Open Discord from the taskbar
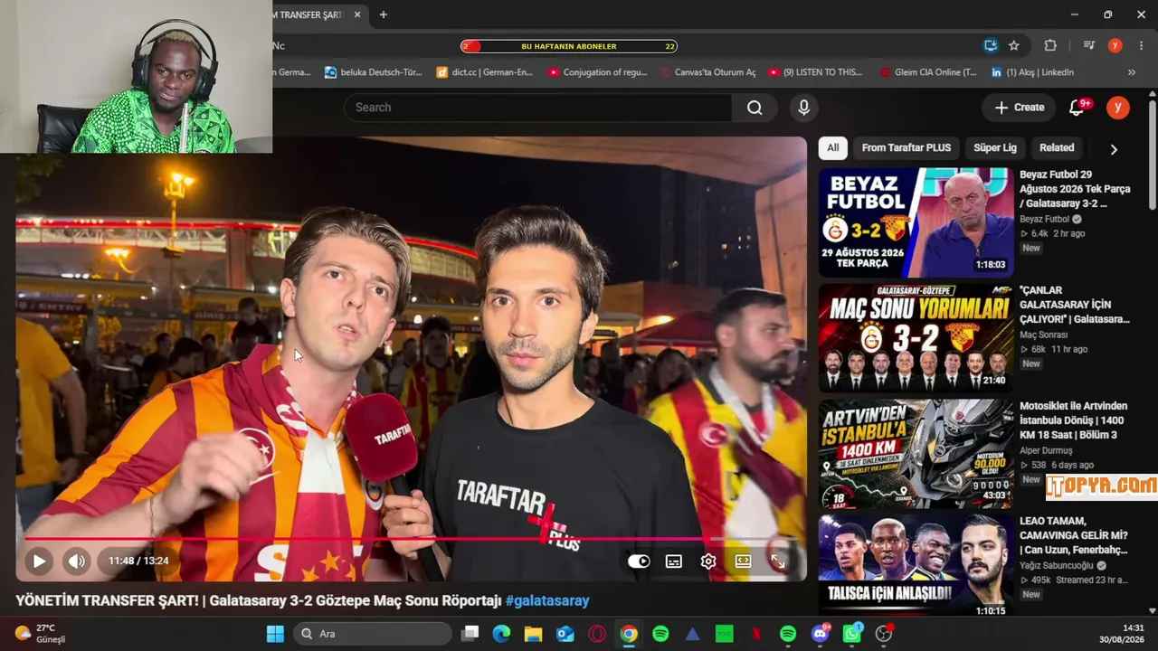The image size is (1158, 651). [821, 634]
